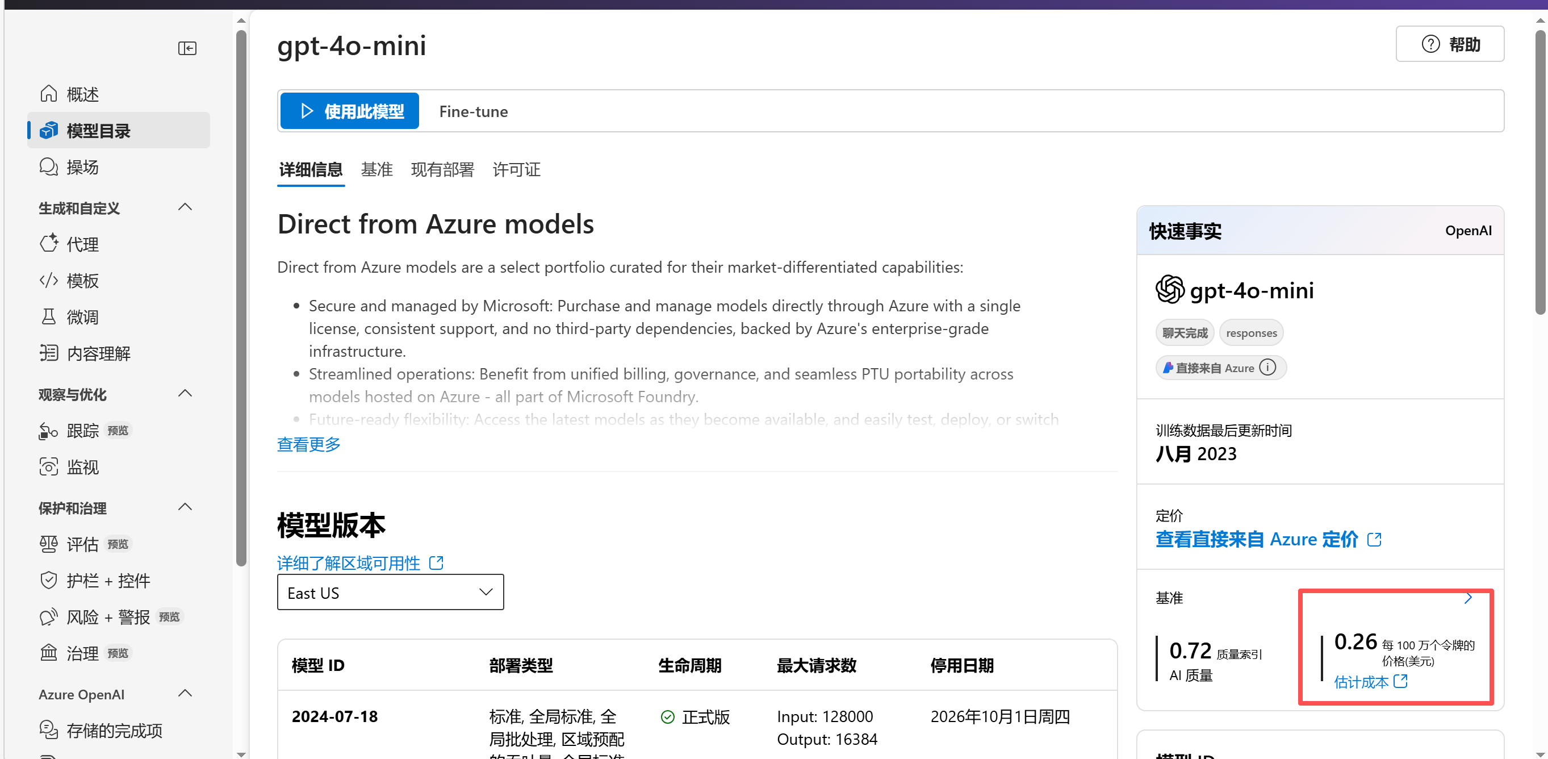Click the 模型 ID column header
Image resolution: width=1548 pixels, height=759 pixels.
pos(319,665)
